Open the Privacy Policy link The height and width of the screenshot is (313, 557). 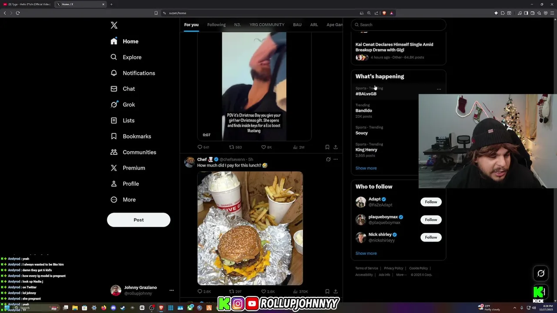(393, 268)
